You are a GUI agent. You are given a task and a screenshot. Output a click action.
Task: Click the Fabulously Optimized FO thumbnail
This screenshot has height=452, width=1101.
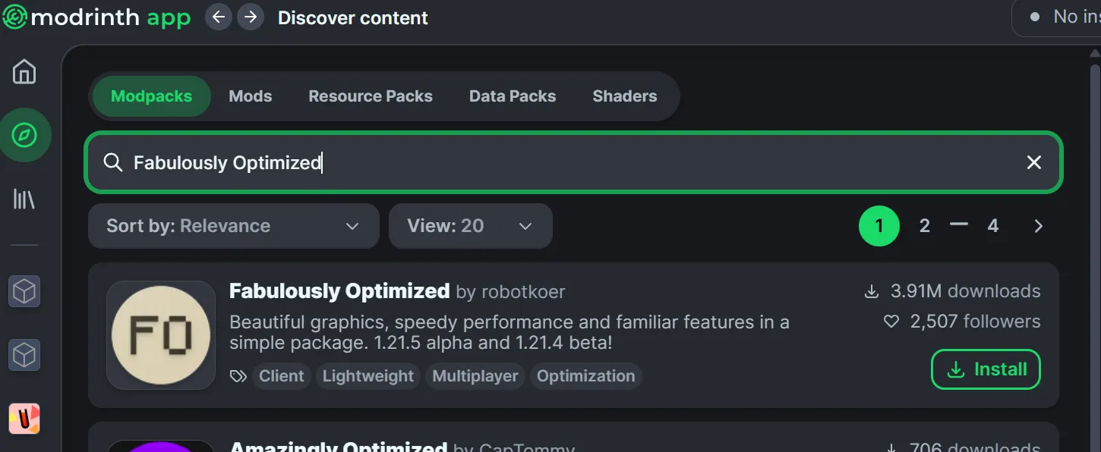(161, 335)
